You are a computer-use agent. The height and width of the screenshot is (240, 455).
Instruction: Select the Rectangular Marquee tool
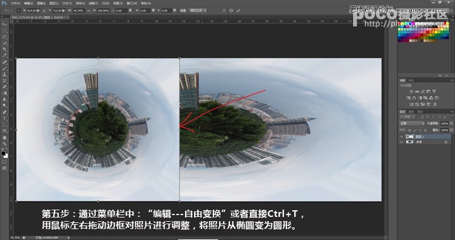click(4, 30)
